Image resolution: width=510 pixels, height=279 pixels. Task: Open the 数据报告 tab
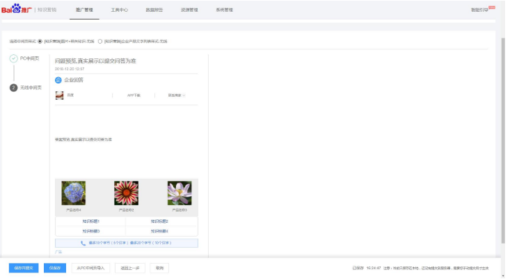pos(154,10)
